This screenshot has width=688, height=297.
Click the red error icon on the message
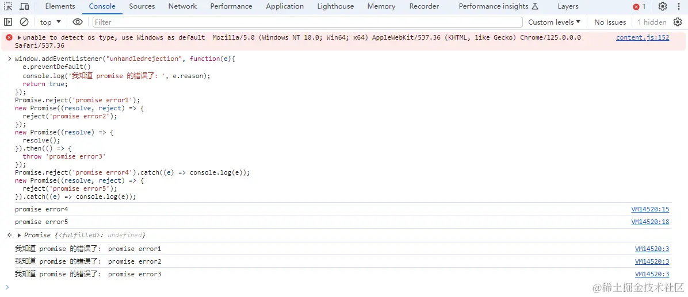point(9,38)
